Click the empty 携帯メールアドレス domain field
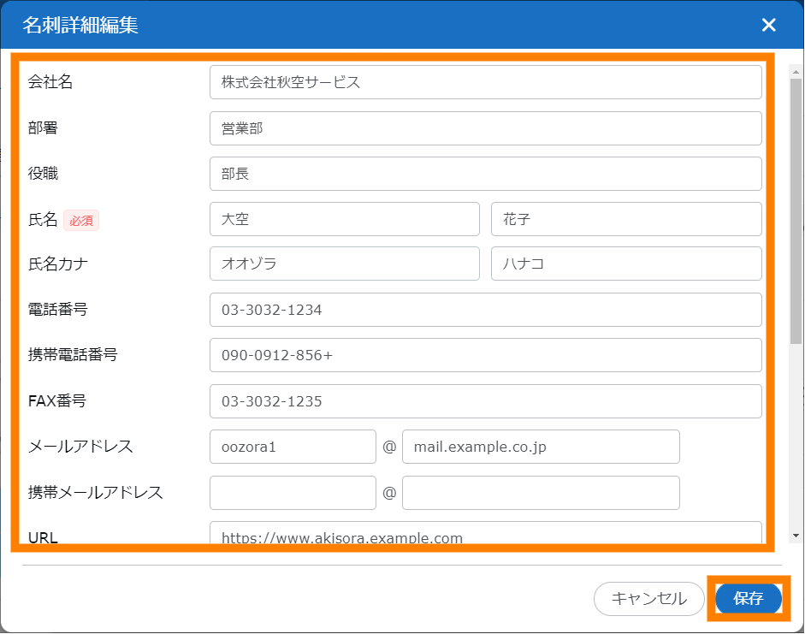This screenshot has width=805, height=634. 541,493
